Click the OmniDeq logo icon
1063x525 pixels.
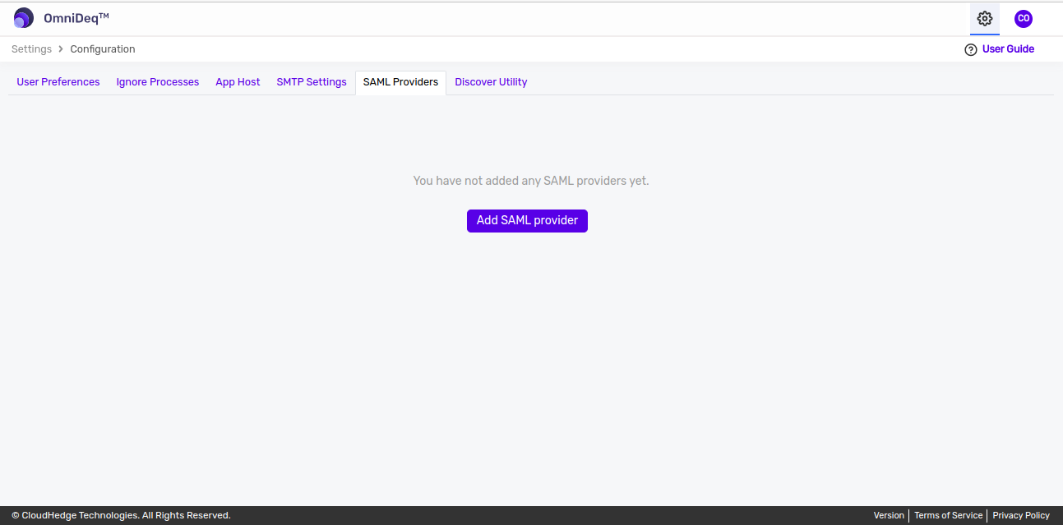coord(24,18)
